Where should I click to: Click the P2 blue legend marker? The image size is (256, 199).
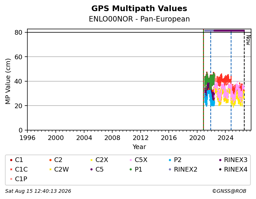[x=170, y=160]
